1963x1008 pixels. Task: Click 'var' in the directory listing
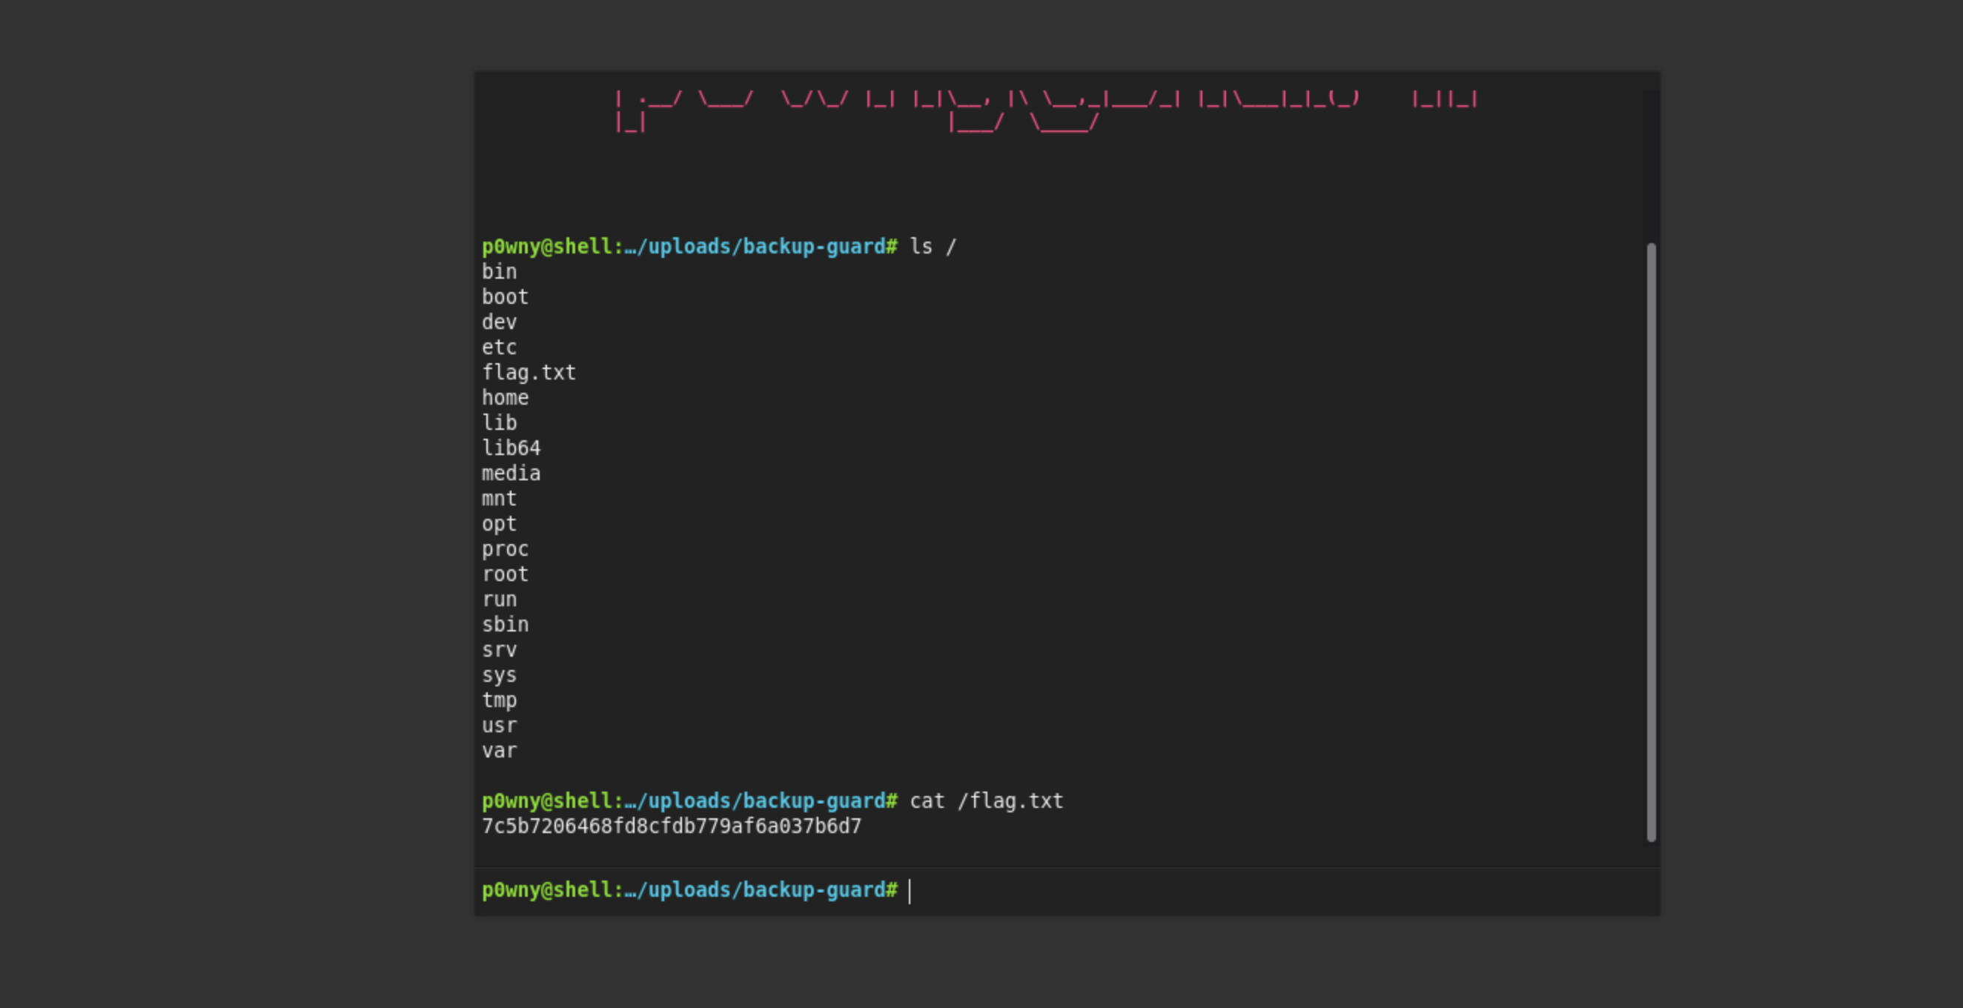(x=499, y=751)
